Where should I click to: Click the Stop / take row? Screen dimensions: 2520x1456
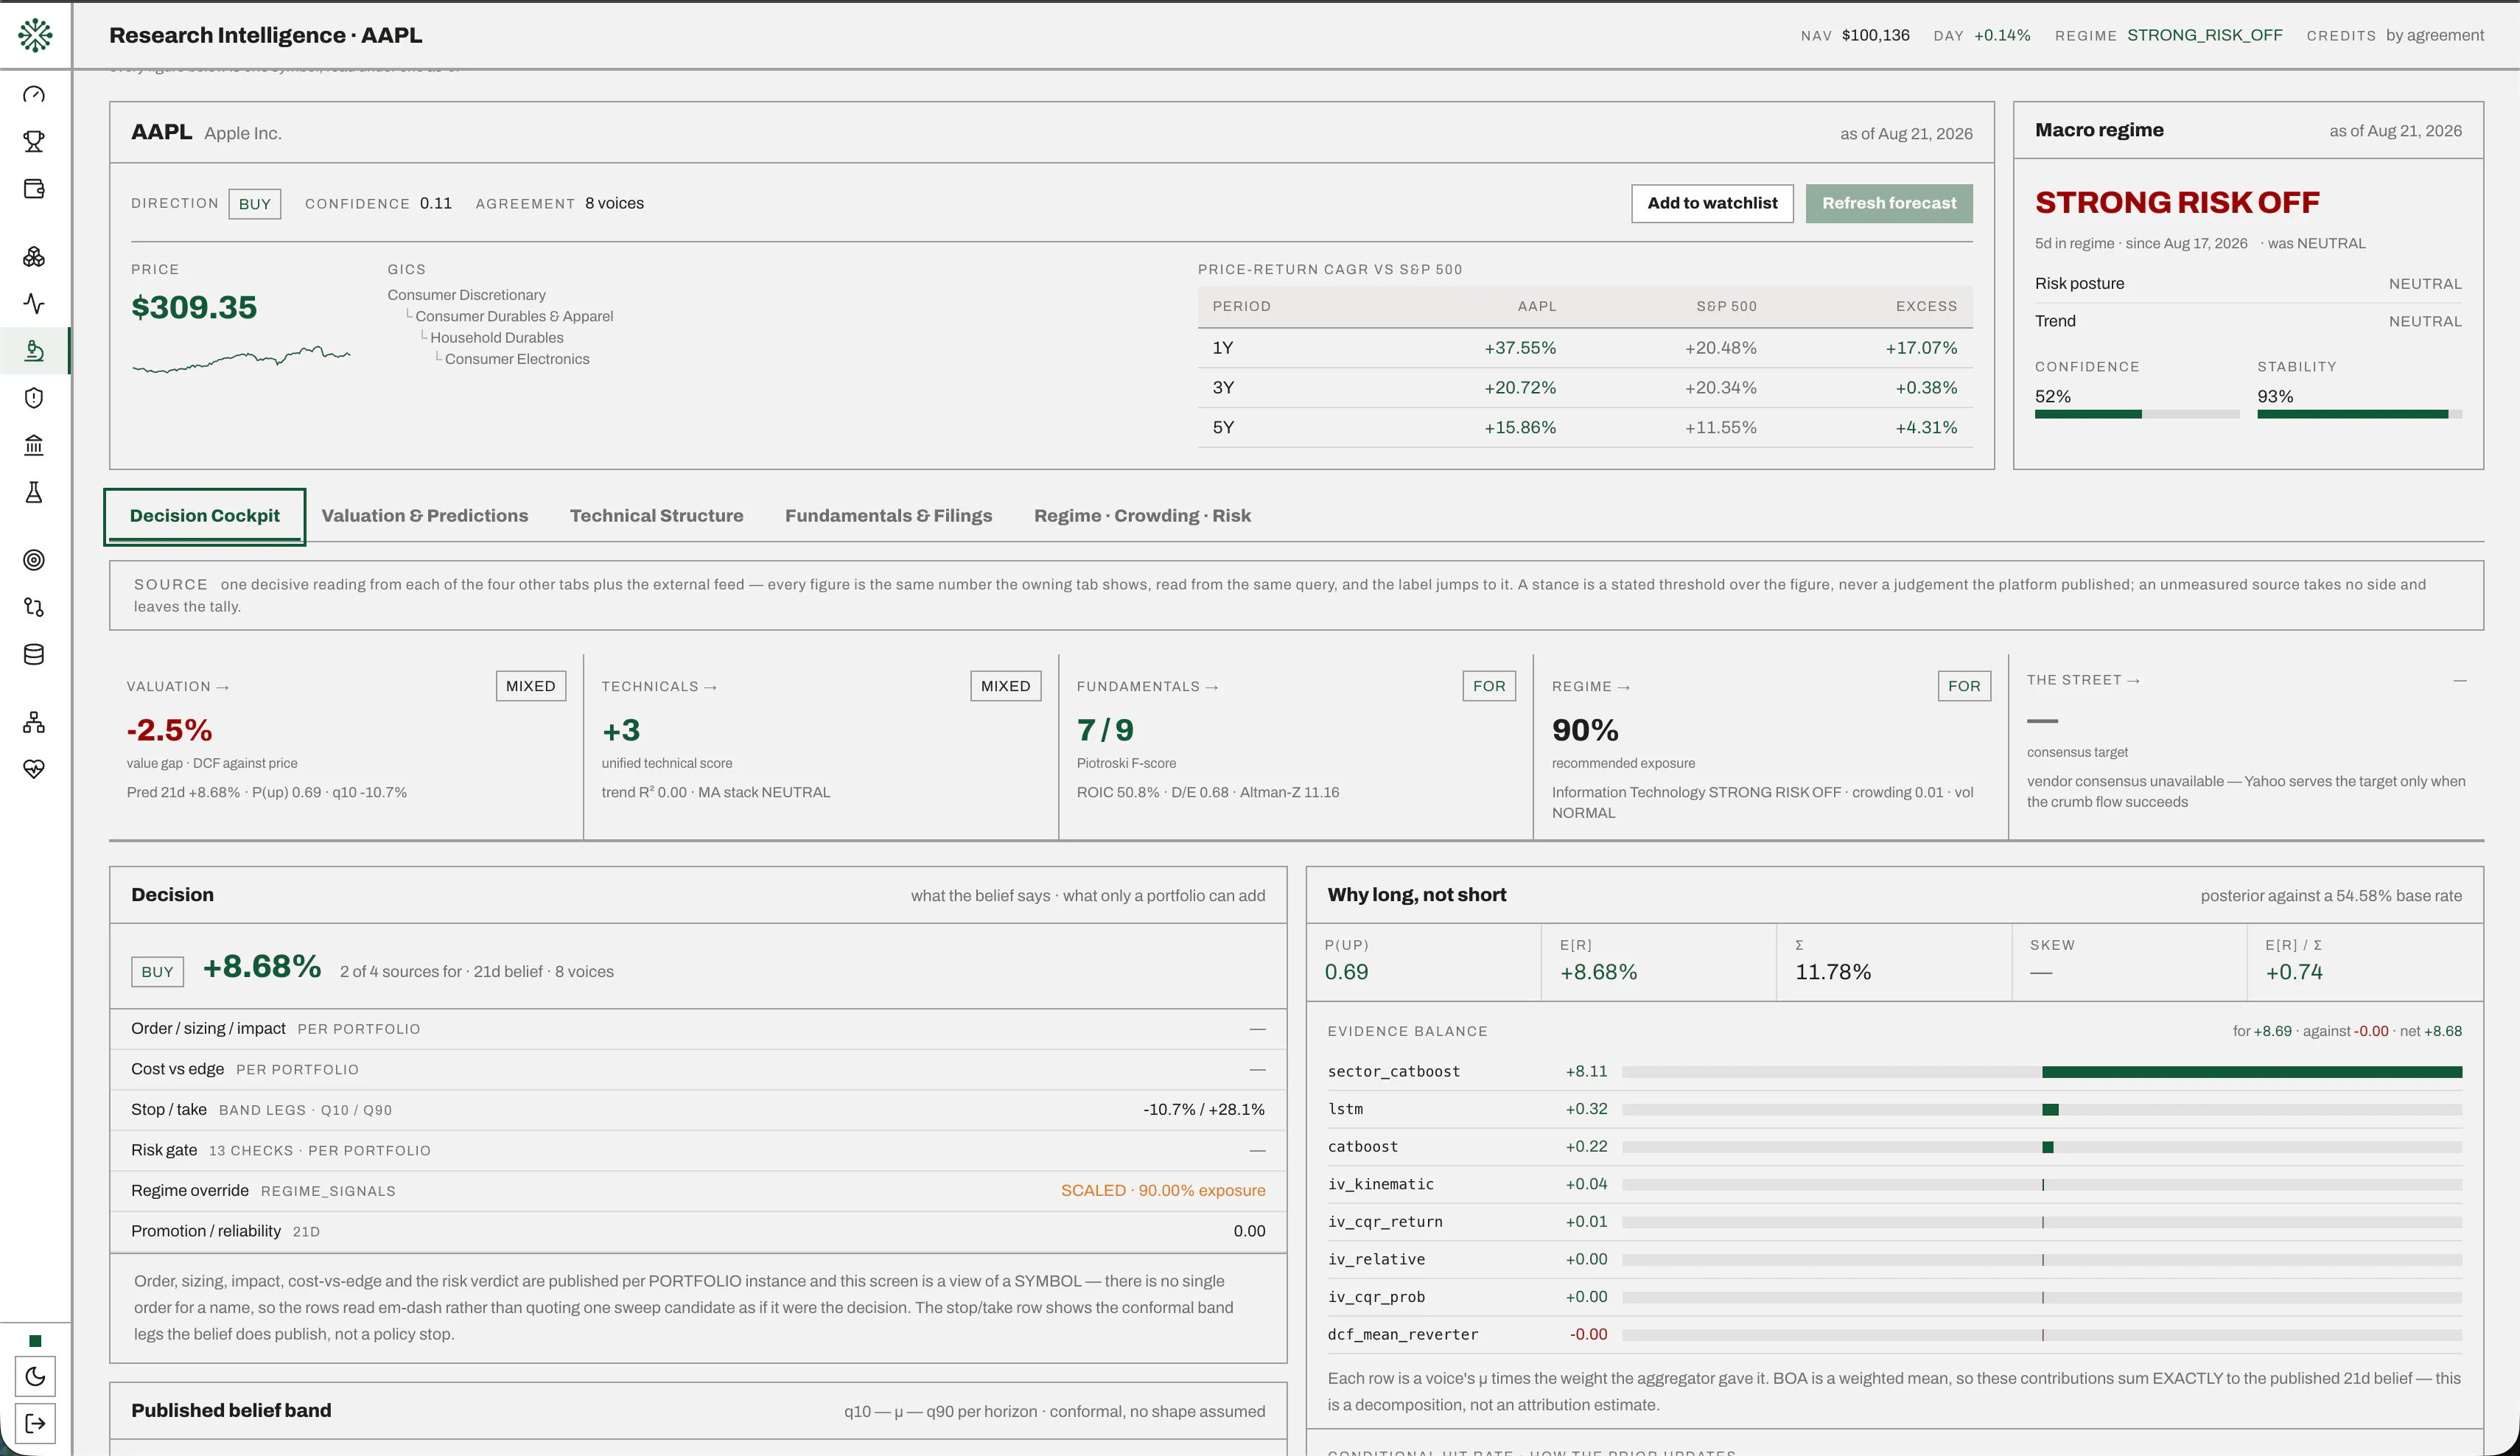pyautogui.click(x=698, y=1110)
